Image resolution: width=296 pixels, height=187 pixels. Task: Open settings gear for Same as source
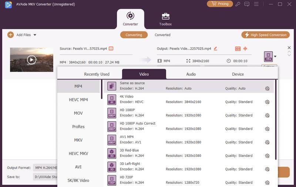click(x=267, y=89)
